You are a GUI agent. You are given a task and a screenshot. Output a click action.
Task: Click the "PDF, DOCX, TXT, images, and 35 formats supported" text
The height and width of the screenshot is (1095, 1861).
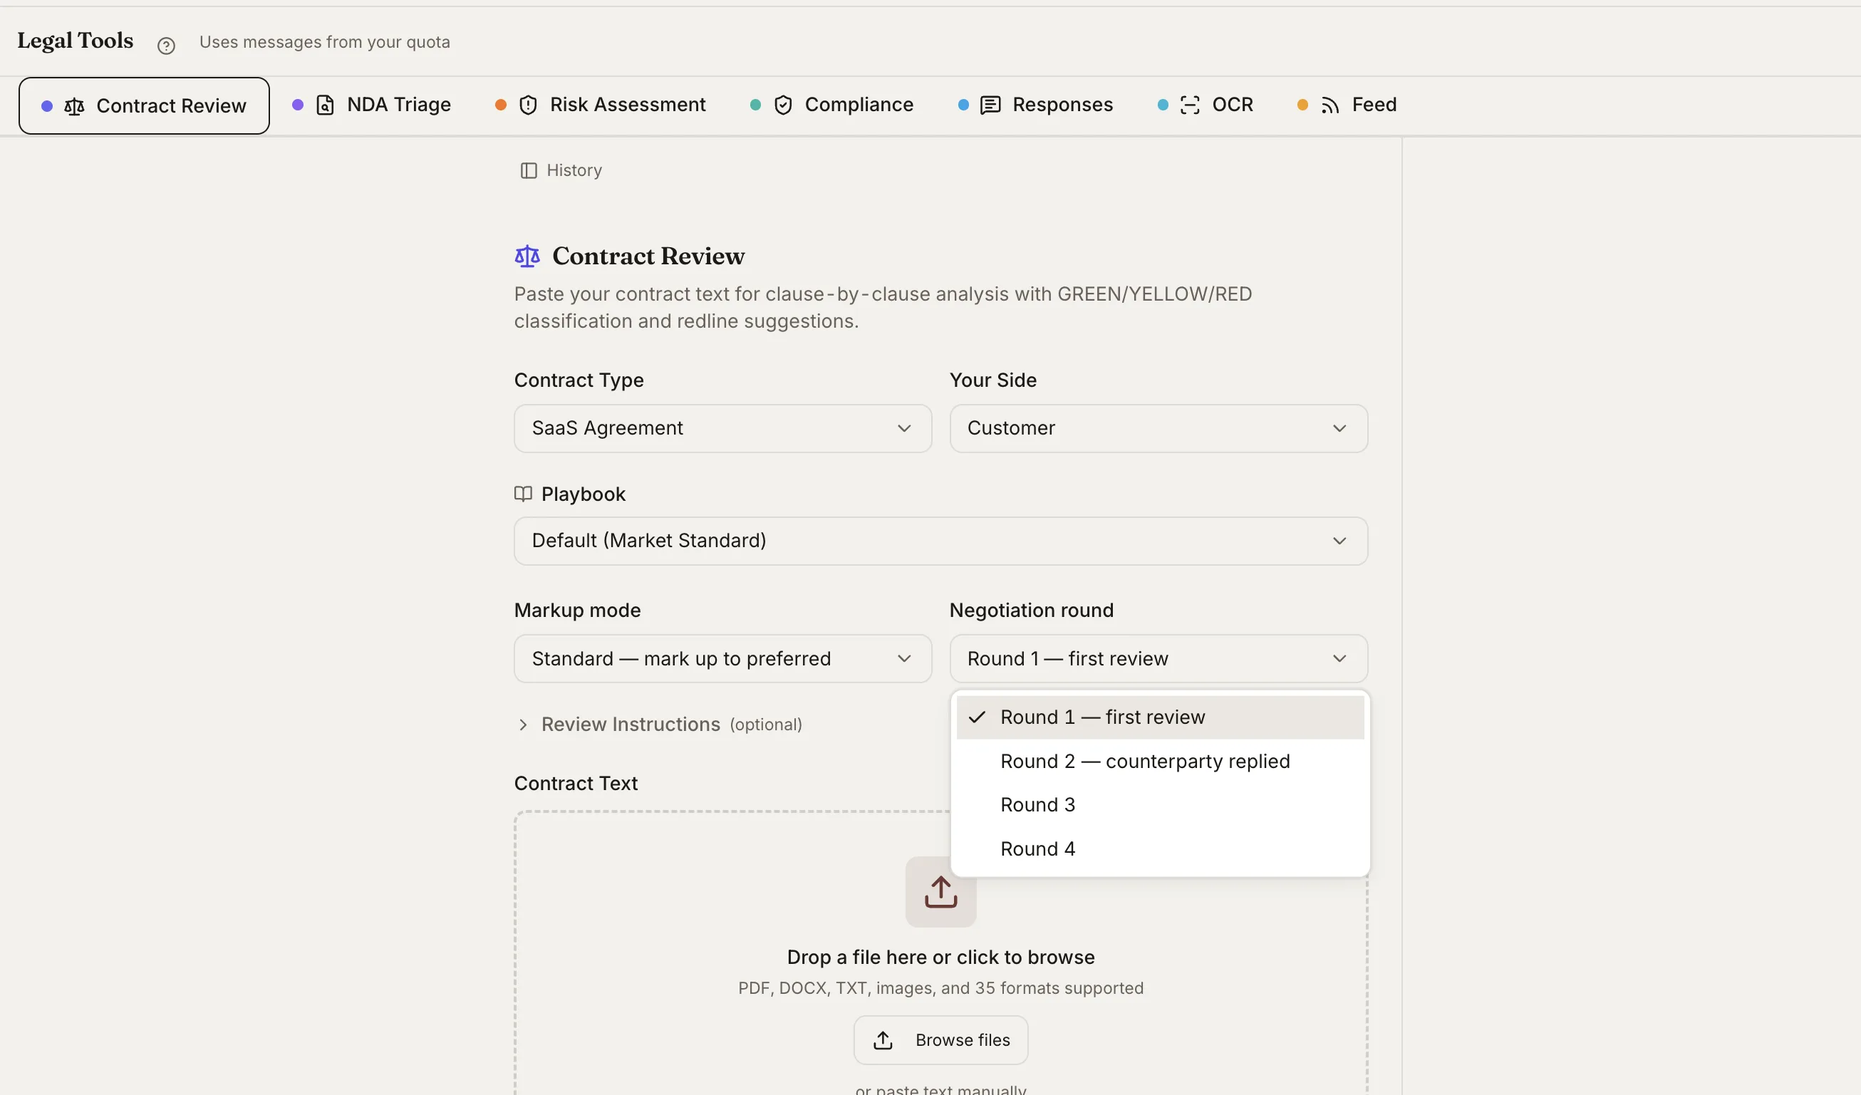pyautogui.click(x=941, y=988)
